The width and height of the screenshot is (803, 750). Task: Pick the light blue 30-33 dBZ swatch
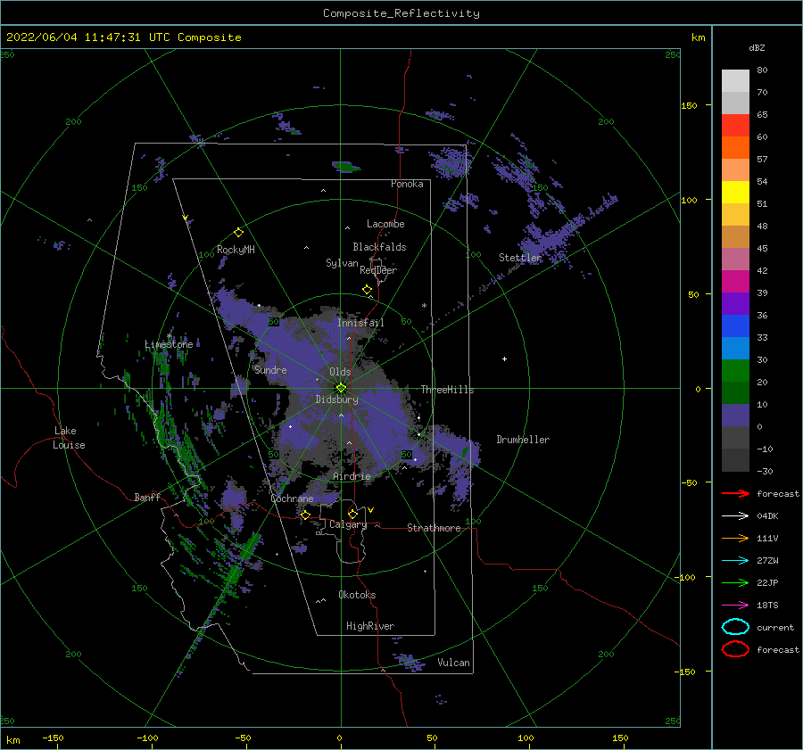735,349
